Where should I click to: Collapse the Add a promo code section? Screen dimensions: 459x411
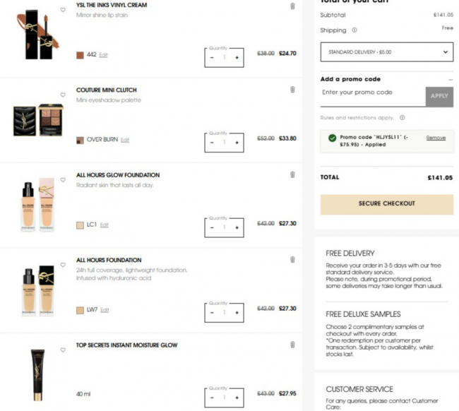[451, 79]
